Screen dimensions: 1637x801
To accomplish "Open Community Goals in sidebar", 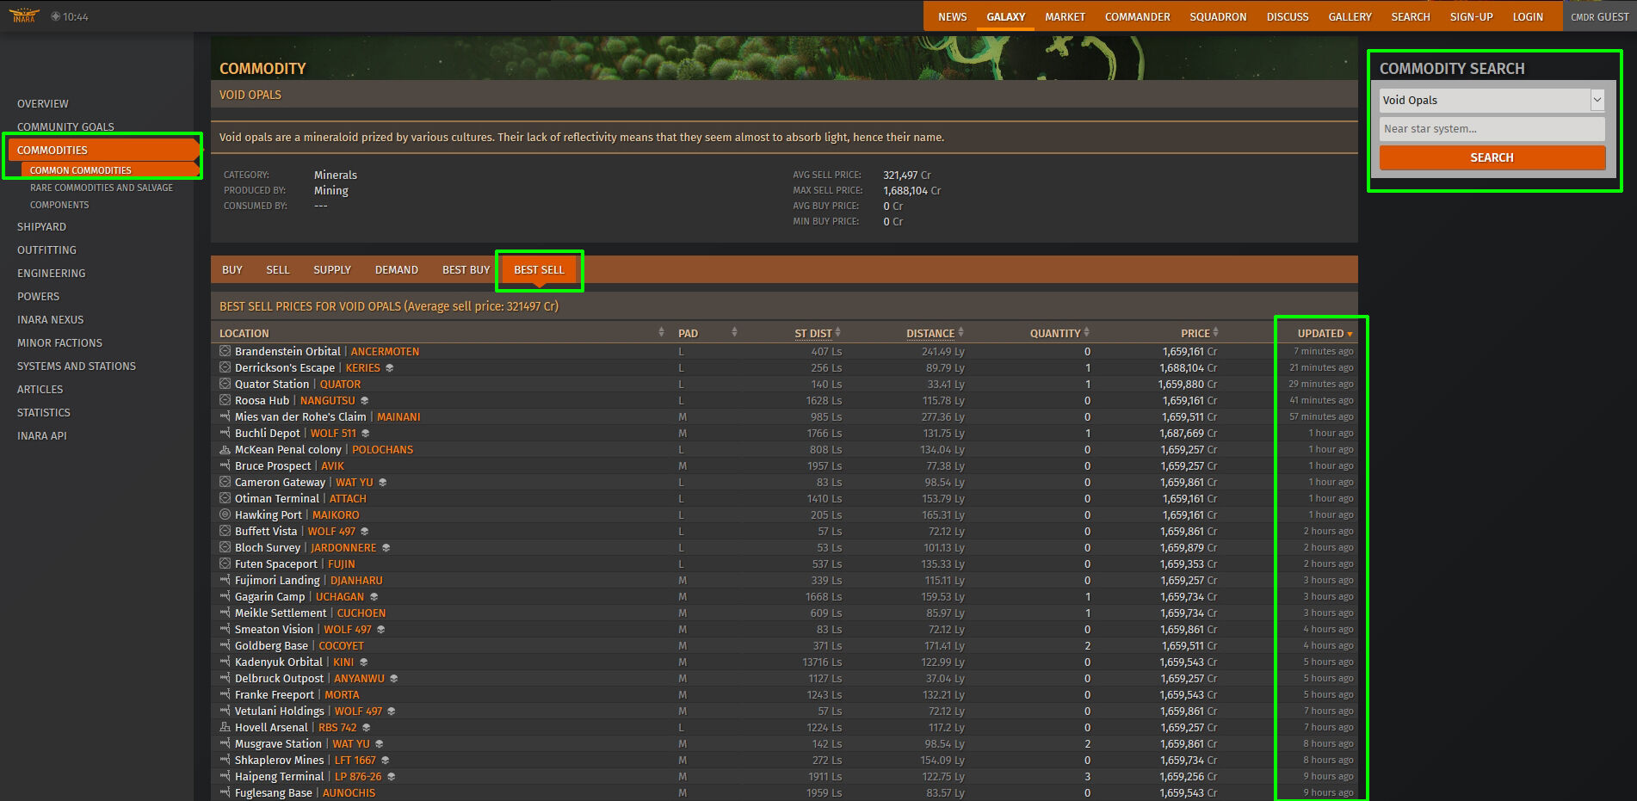I will tap(65, 126).
